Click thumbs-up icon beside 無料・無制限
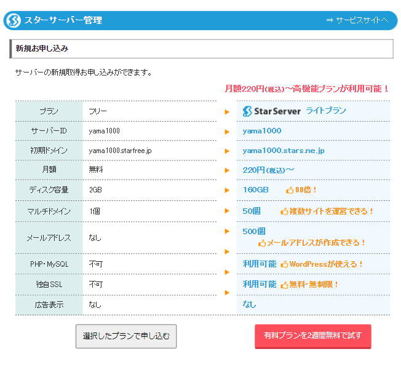 [285, 285]
